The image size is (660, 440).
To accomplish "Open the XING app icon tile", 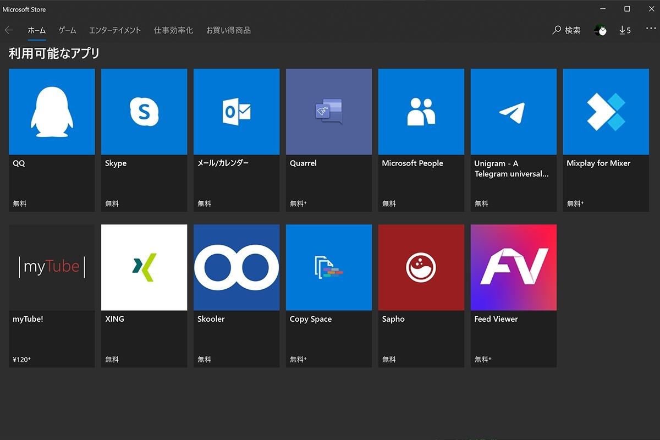I will point(144,267).
